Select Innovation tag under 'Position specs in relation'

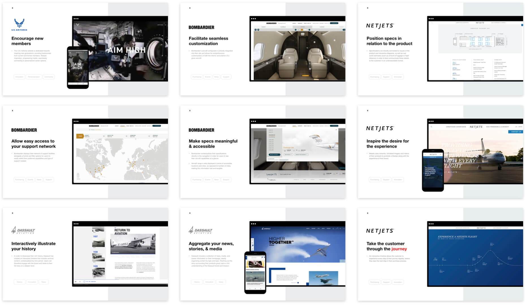pyautogui.click(x=398, y=77)
